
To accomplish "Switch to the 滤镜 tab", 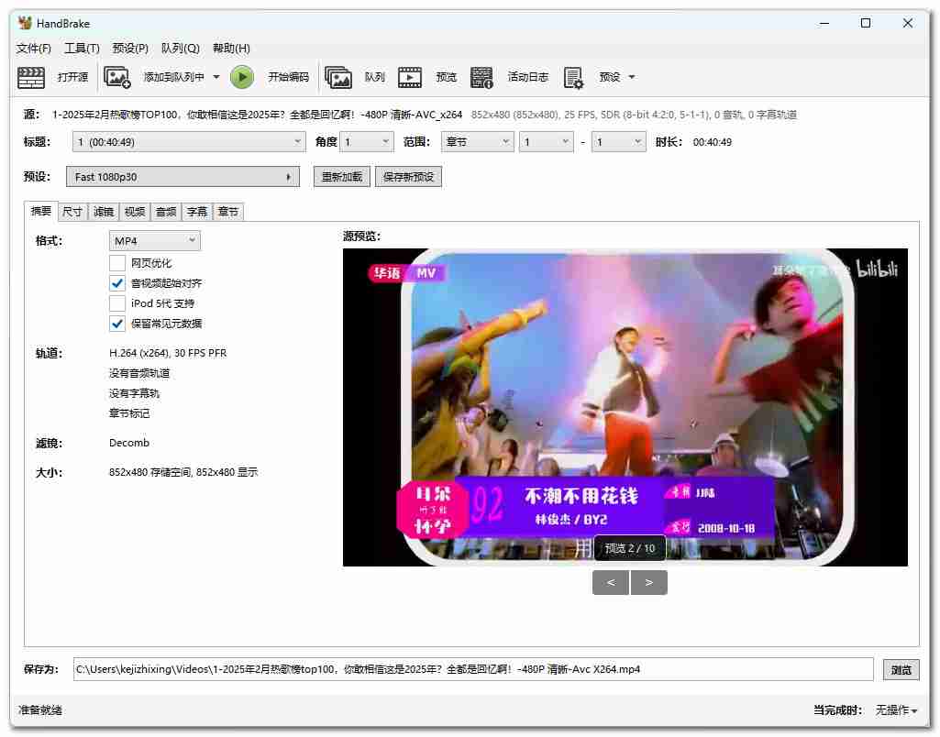I will pyautogui.click(x=103, y=212).
